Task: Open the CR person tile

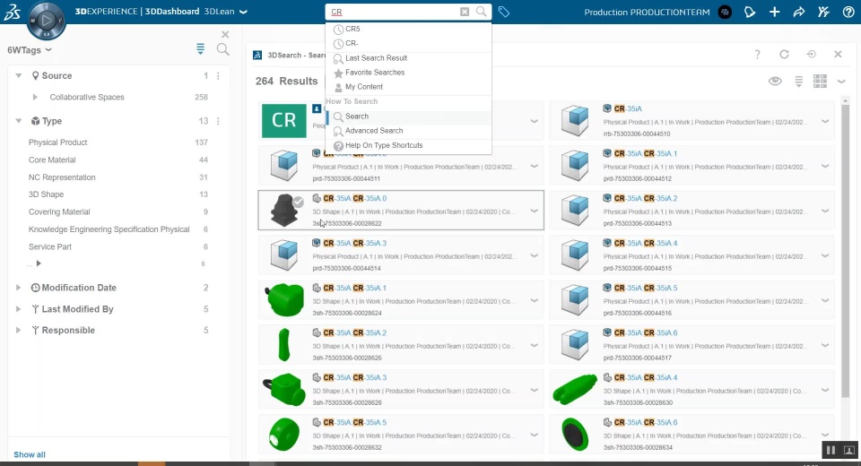Action: coord(284,120)
